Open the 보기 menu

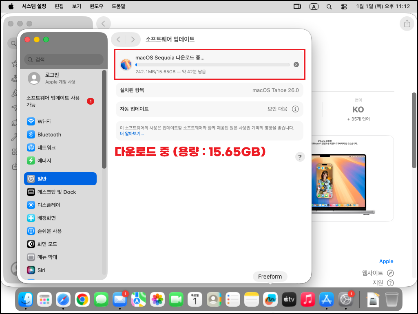click(x=77, y=6)
